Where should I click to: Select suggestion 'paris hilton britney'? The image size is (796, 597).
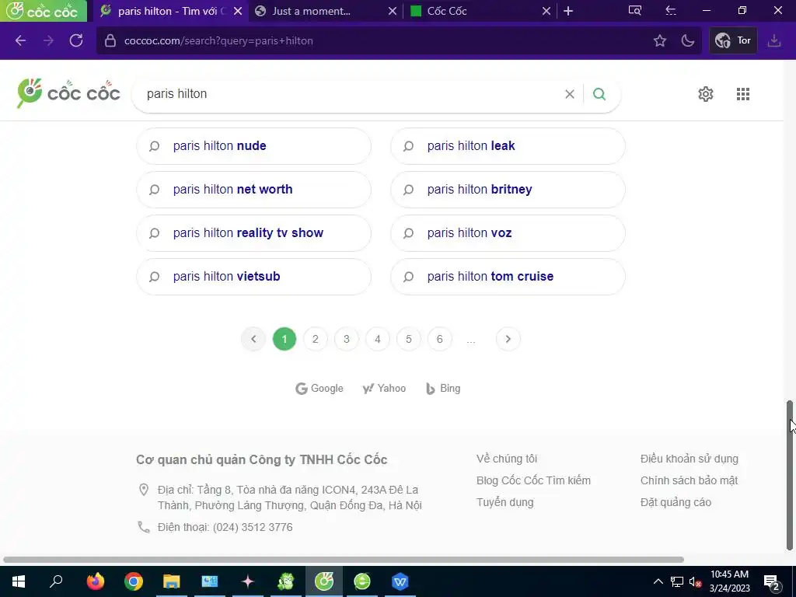click(508, 190)
